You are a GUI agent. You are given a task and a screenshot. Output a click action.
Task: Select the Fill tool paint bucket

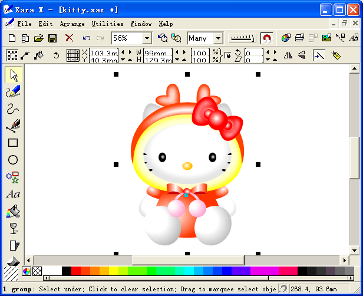pos(13,211)
